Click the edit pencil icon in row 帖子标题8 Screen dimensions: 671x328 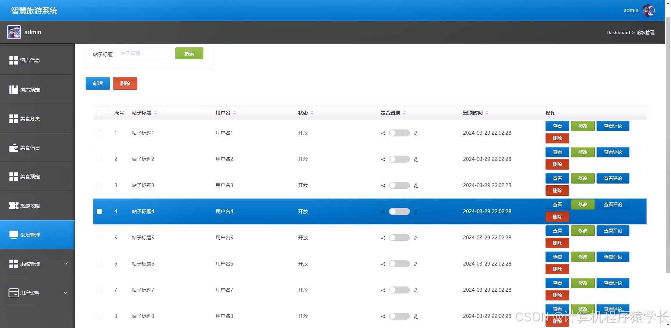(416, 316)
